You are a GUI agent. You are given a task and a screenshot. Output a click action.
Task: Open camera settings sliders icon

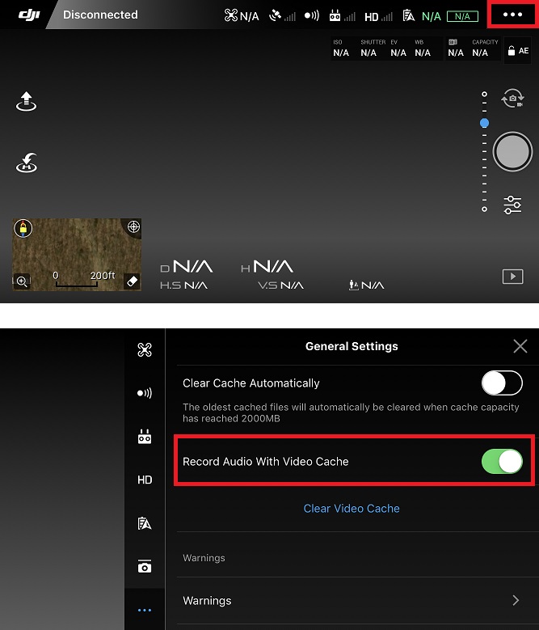[x=512, y=205]
